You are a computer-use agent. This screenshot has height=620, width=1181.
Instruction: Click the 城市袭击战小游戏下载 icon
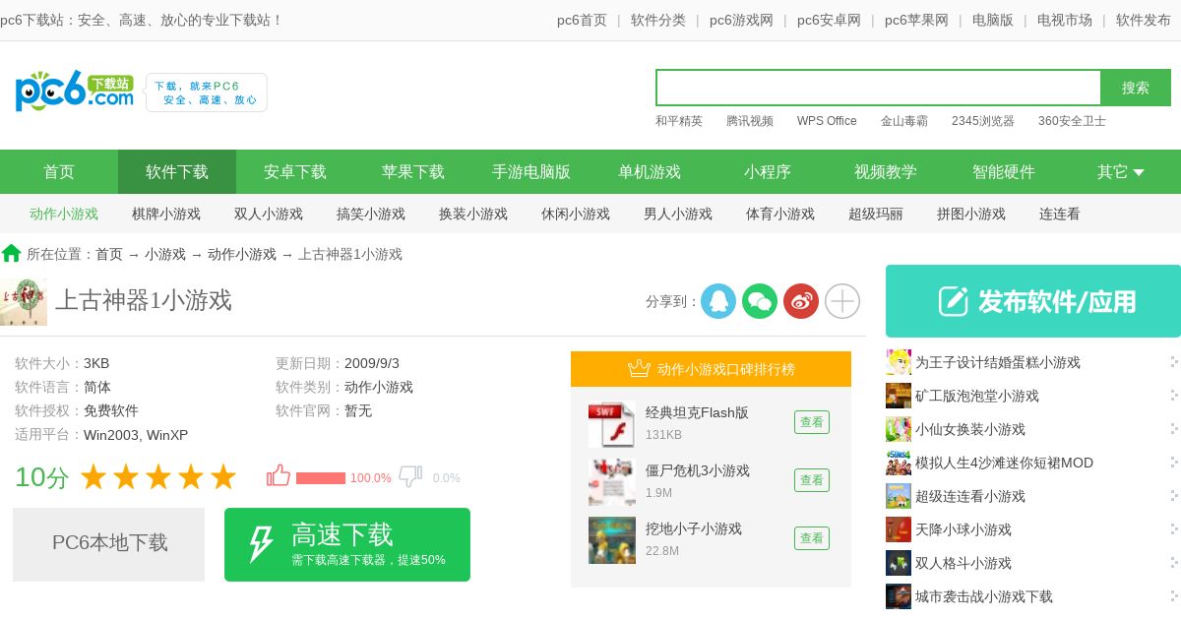point(899,596)
